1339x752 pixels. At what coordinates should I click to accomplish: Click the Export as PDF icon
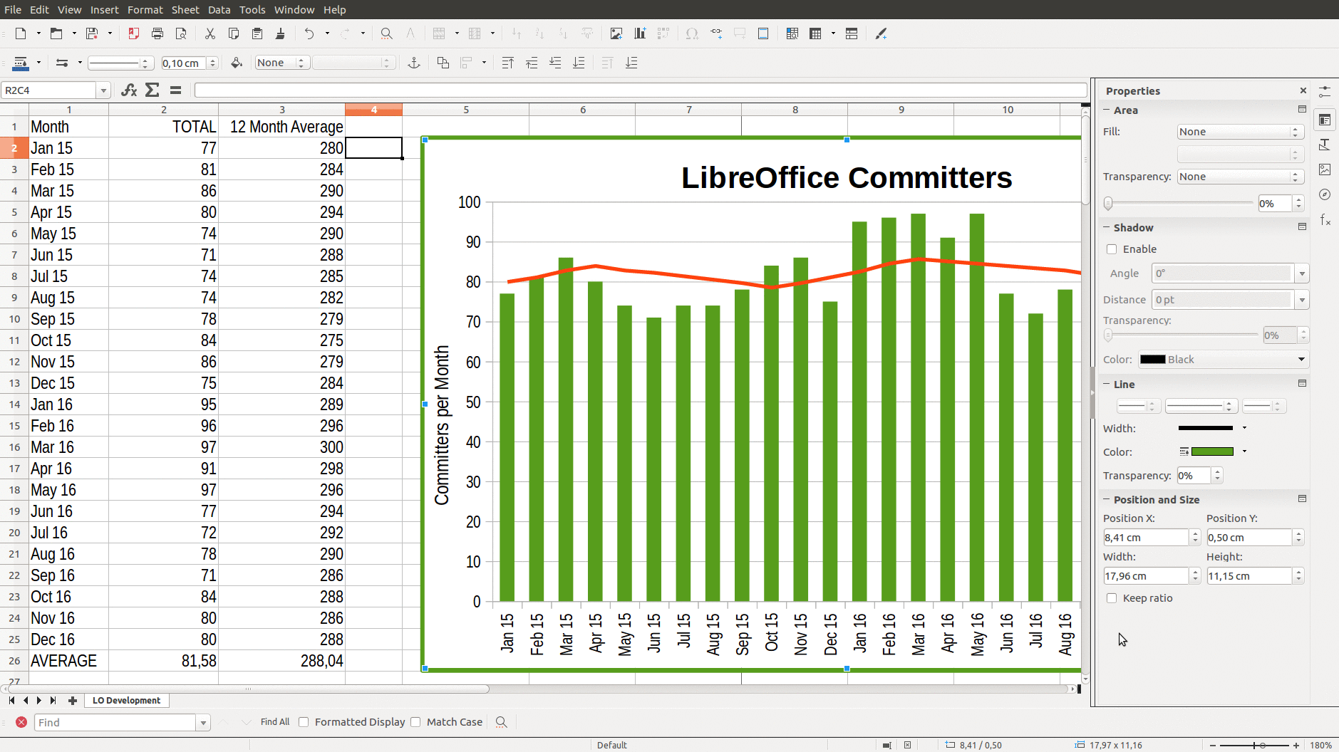click(x=133, y=33)
